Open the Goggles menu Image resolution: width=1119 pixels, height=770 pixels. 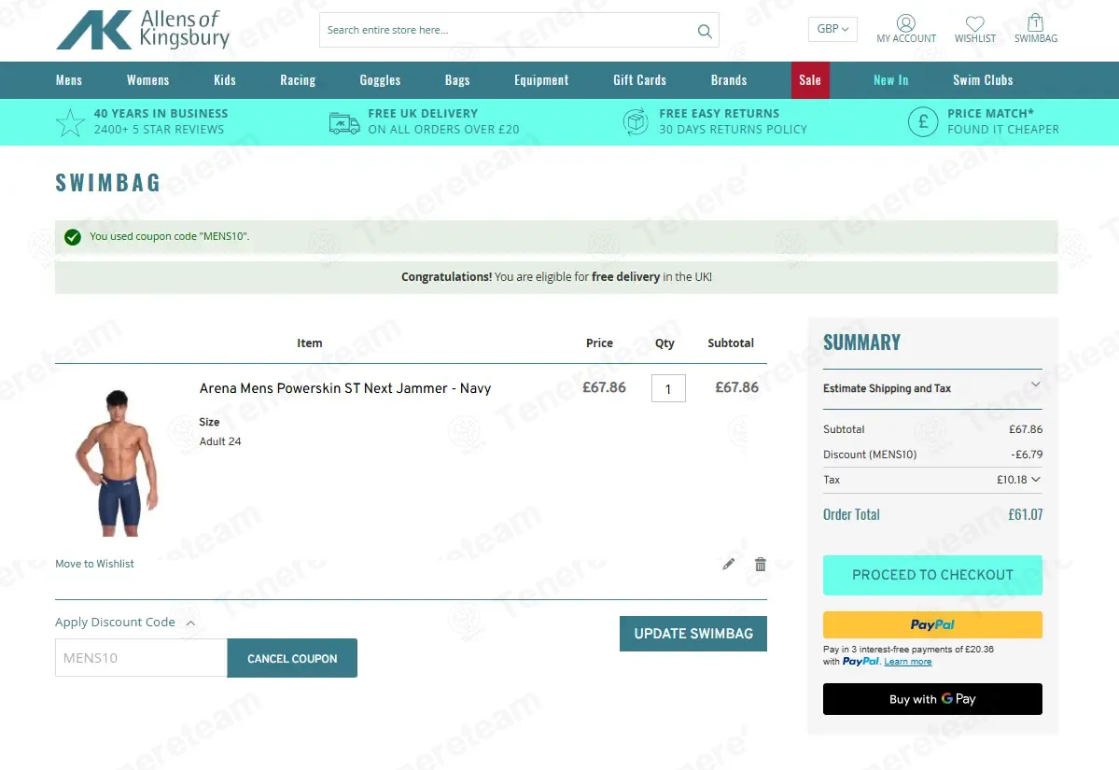tap(380, 80)
